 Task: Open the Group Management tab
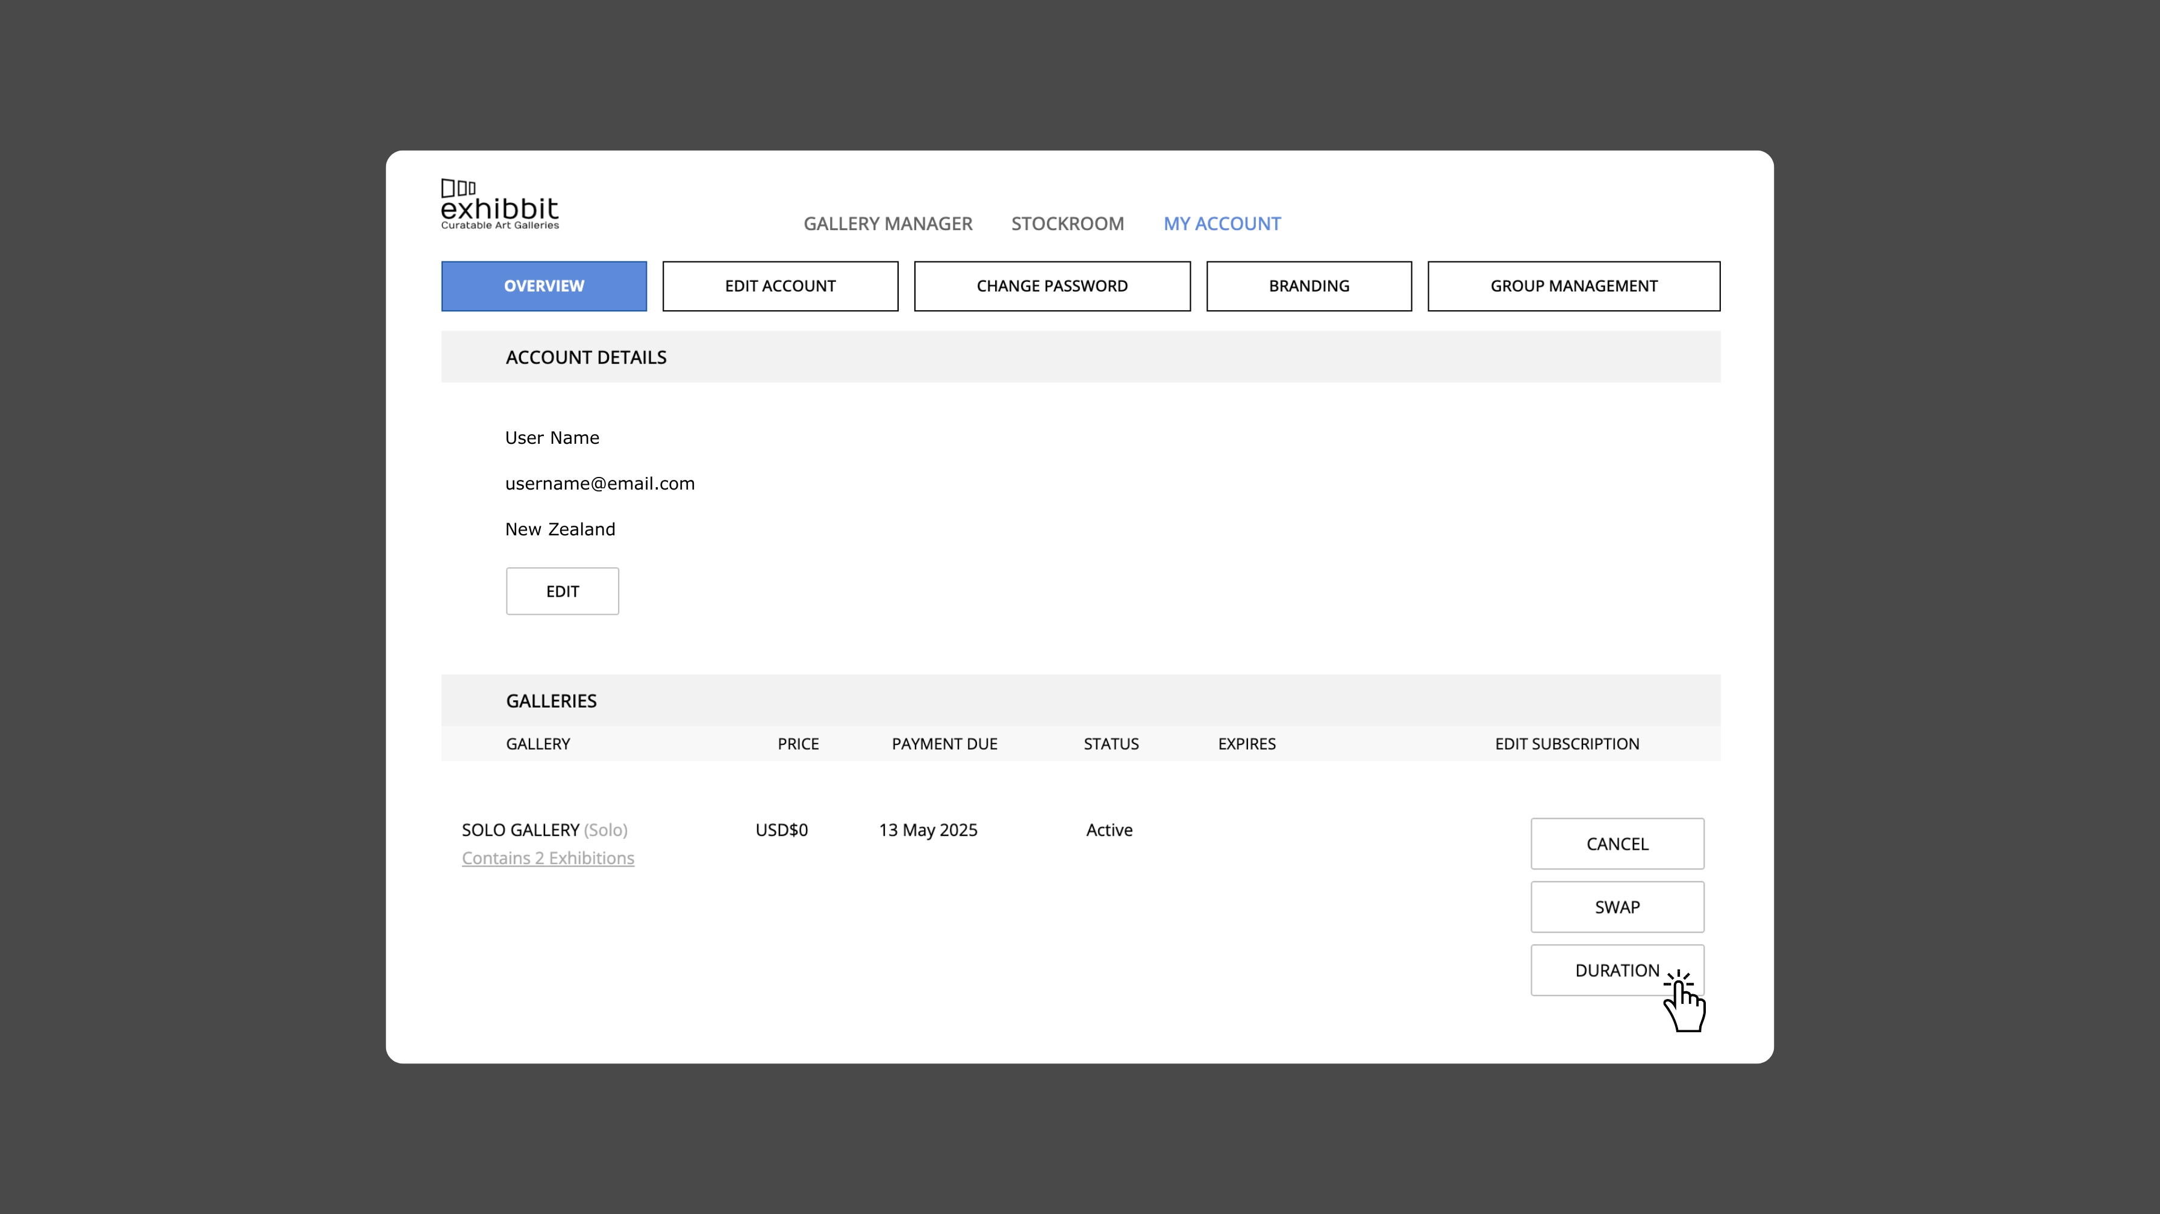[1574, 286]
